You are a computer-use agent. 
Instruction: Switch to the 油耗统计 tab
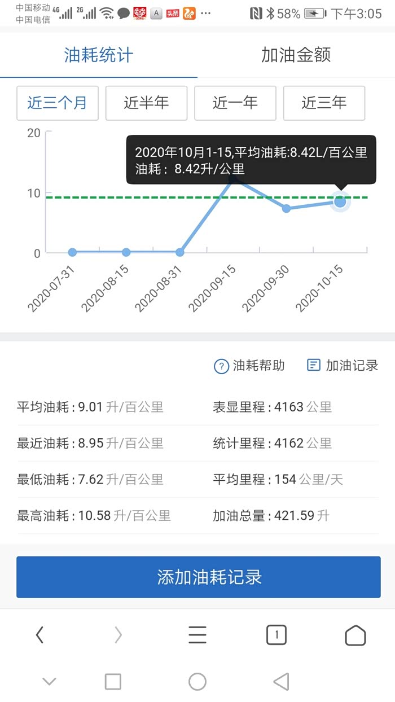point(99,55)
